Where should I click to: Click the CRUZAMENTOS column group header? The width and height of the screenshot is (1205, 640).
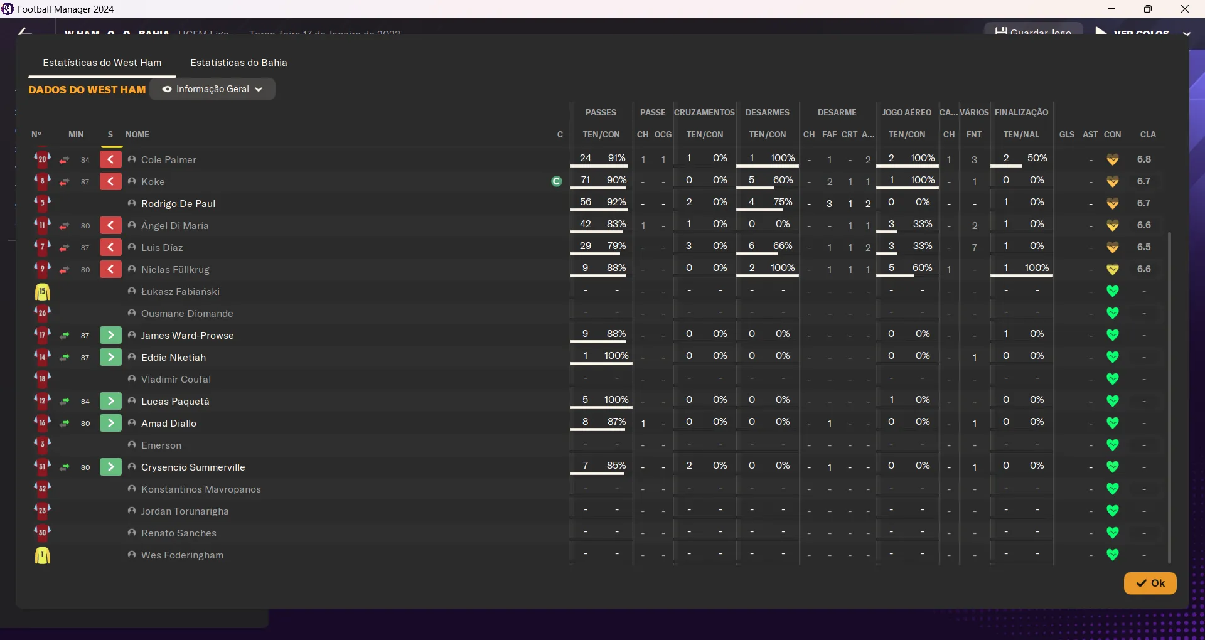pos(704,112)
